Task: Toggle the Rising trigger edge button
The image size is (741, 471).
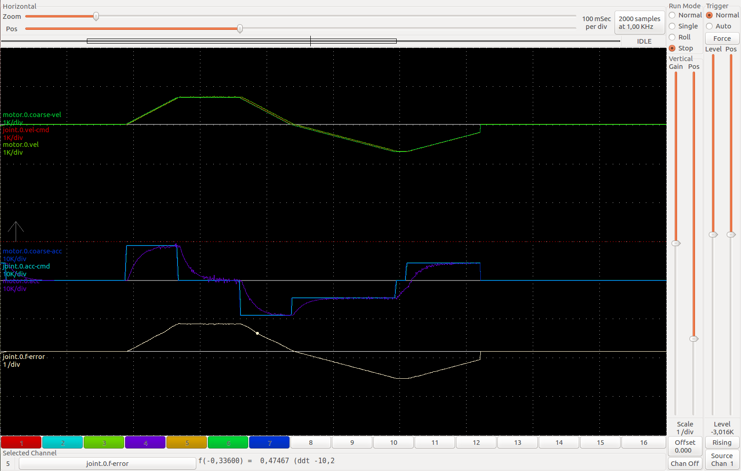Action: pyautogui.click(x=722, y=443)
